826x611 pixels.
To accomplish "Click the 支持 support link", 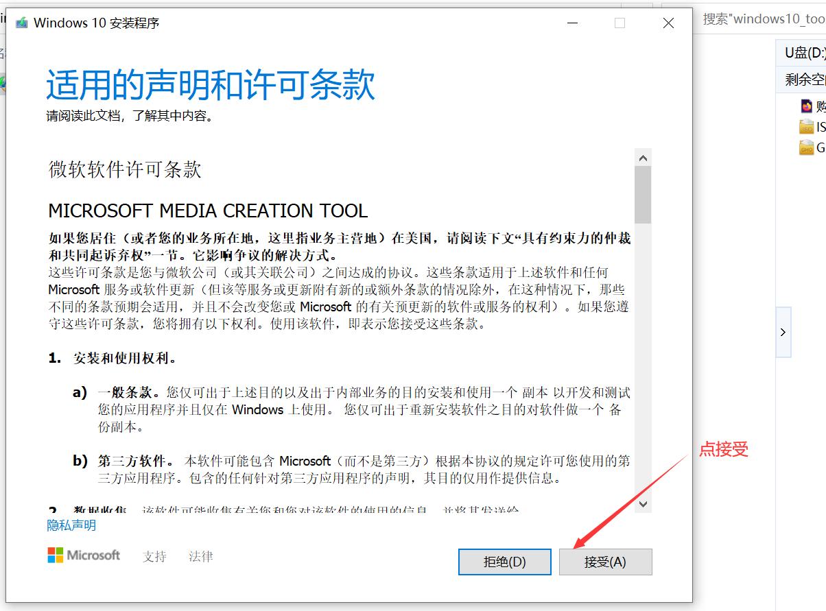I will [x=154, y=557].
